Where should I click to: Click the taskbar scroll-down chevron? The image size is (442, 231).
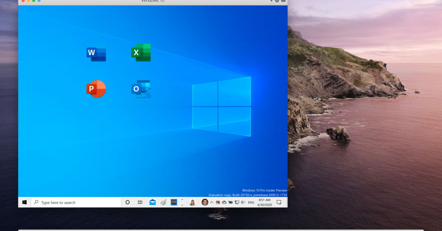point(182,205)
